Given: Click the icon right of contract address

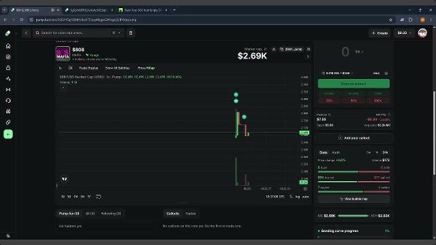Looking at the screenshot, I should pos(309,49).
